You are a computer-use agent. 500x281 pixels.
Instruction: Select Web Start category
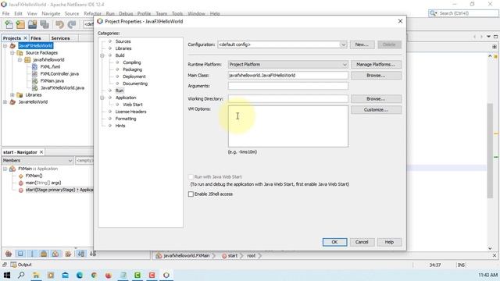coord(133,105)
